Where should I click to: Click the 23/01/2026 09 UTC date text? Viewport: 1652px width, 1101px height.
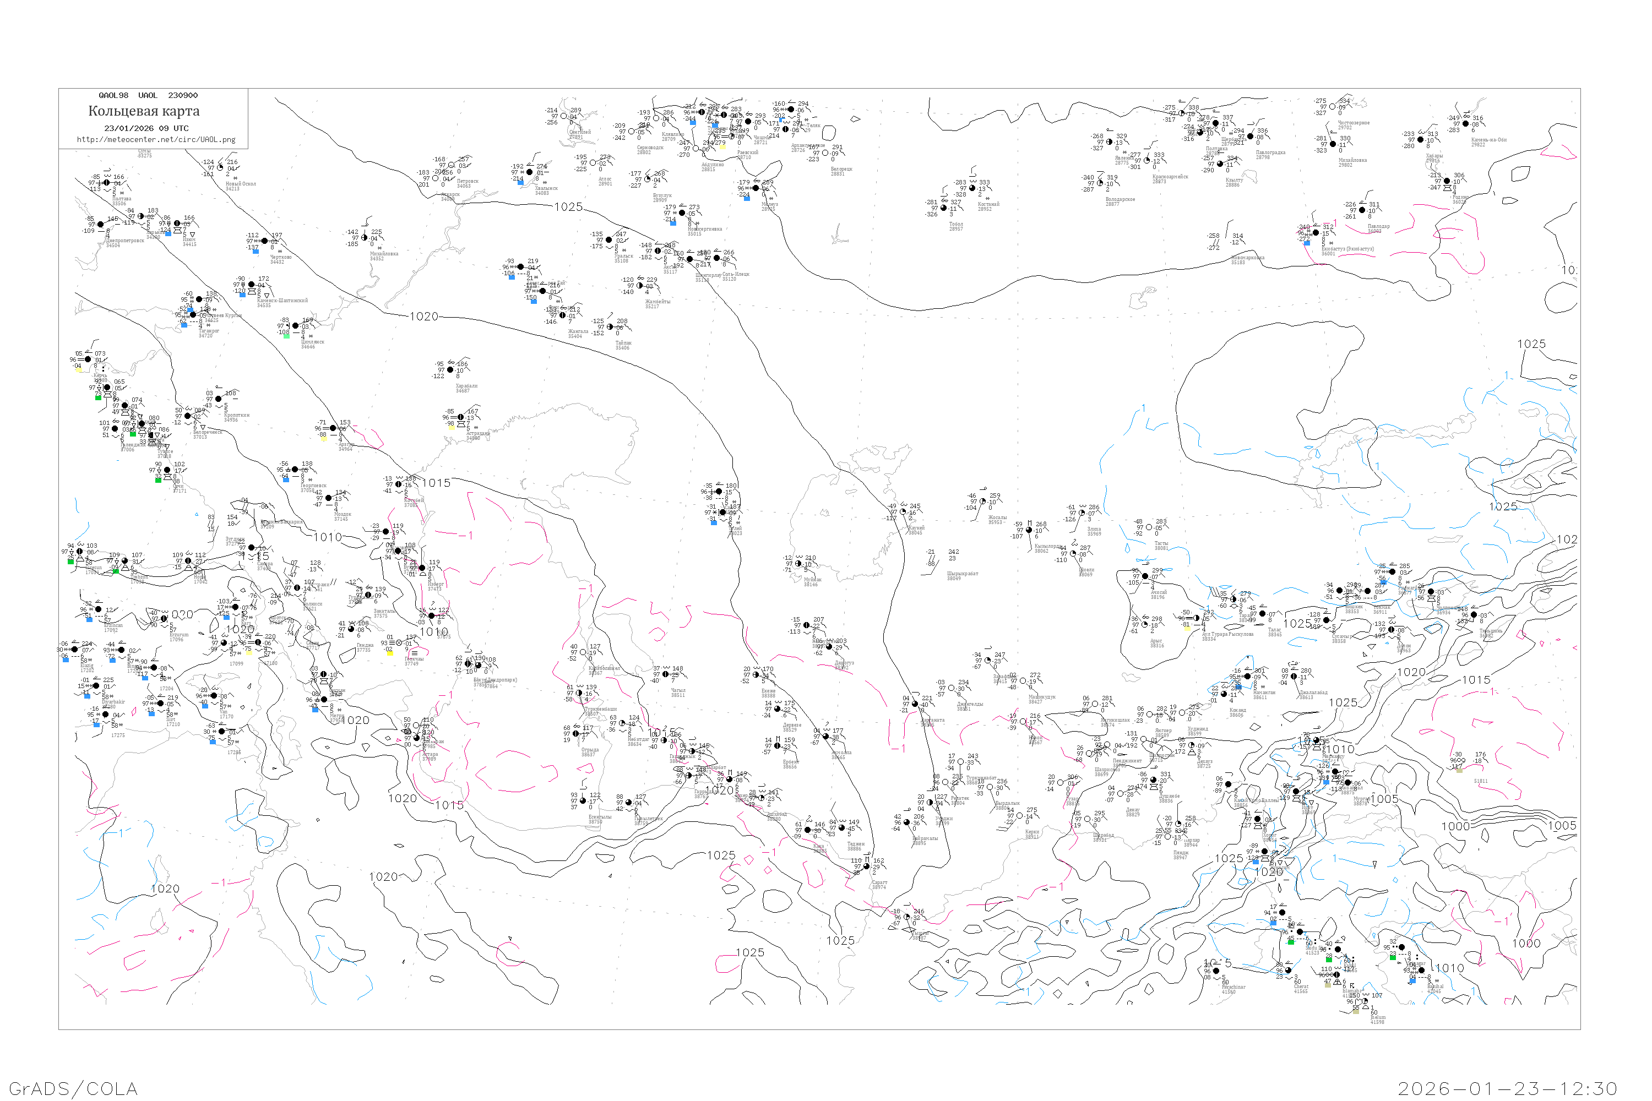click(x=146, y=128)
